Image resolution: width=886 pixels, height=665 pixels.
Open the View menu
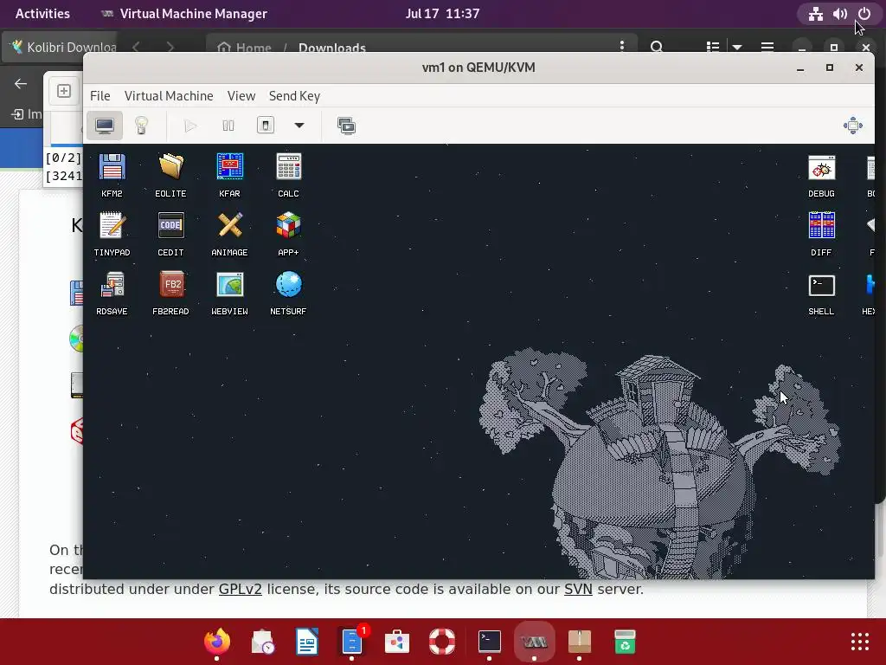coord(241,96)
